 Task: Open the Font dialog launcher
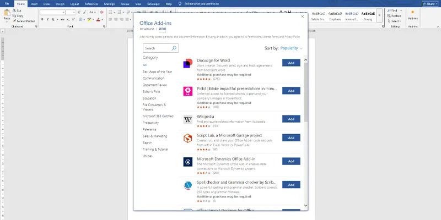[x=104, y=26]
